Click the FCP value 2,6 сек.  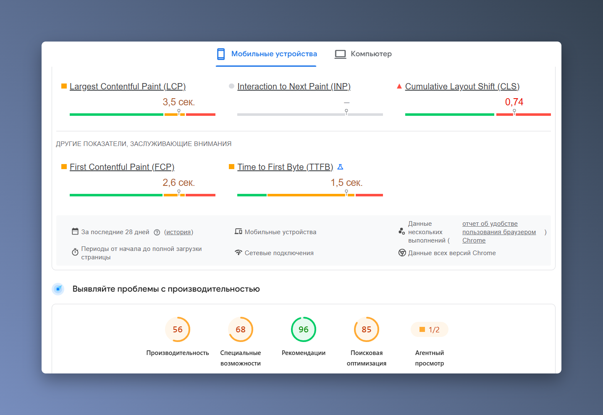[179, 183]
